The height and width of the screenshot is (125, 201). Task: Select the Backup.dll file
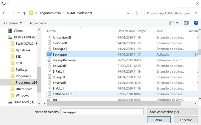coord(60,49)
